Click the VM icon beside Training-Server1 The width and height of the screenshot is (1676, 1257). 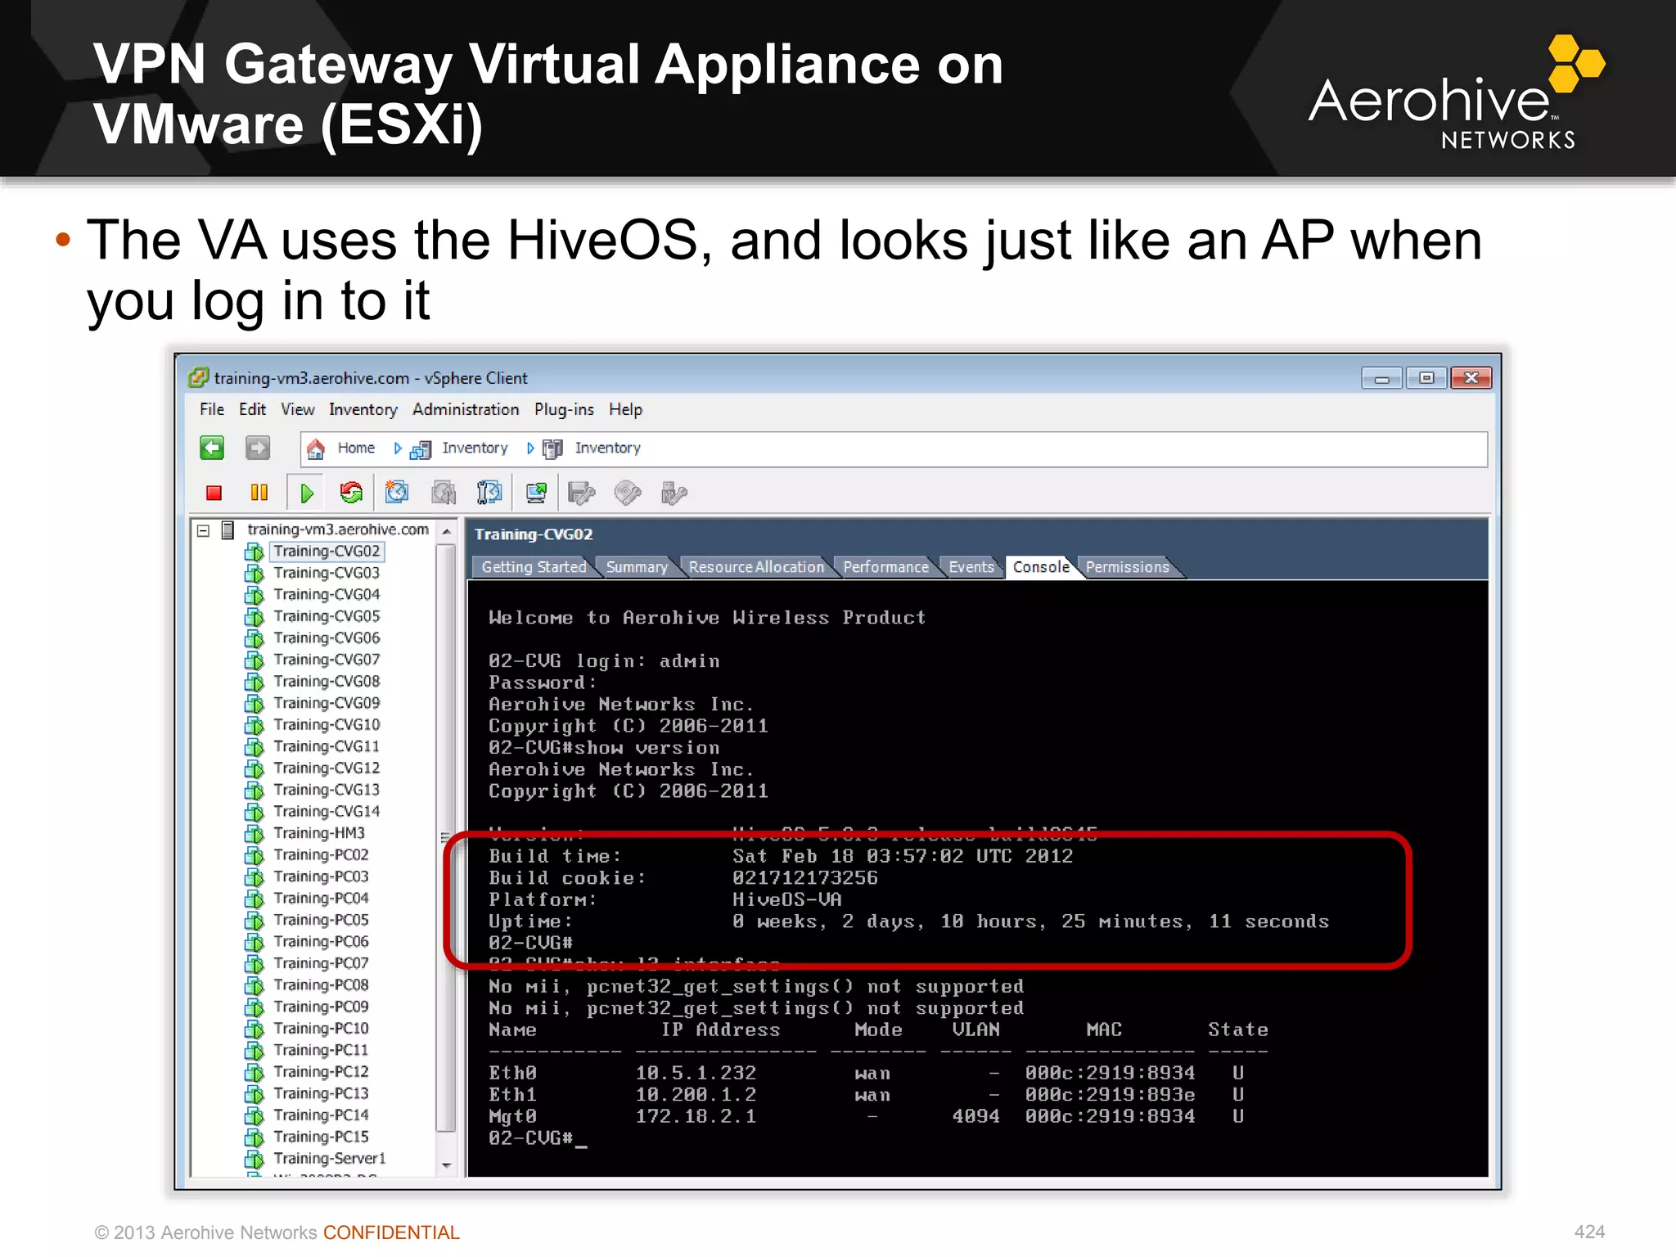[x=255, y=1159]
